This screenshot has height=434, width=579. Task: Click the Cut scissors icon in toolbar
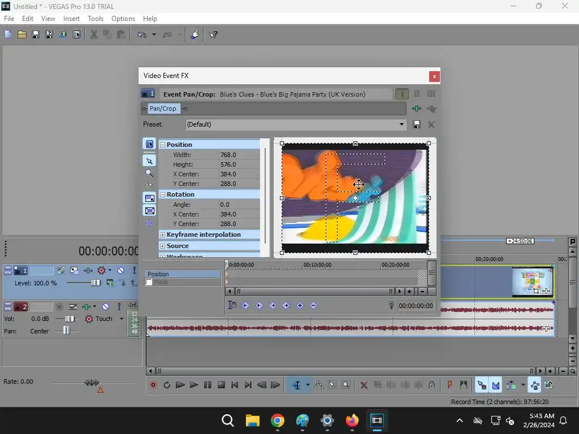point(94,34)
